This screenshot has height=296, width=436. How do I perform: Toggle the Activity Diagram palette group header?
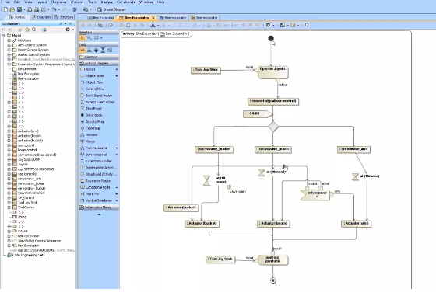(99, 64)
